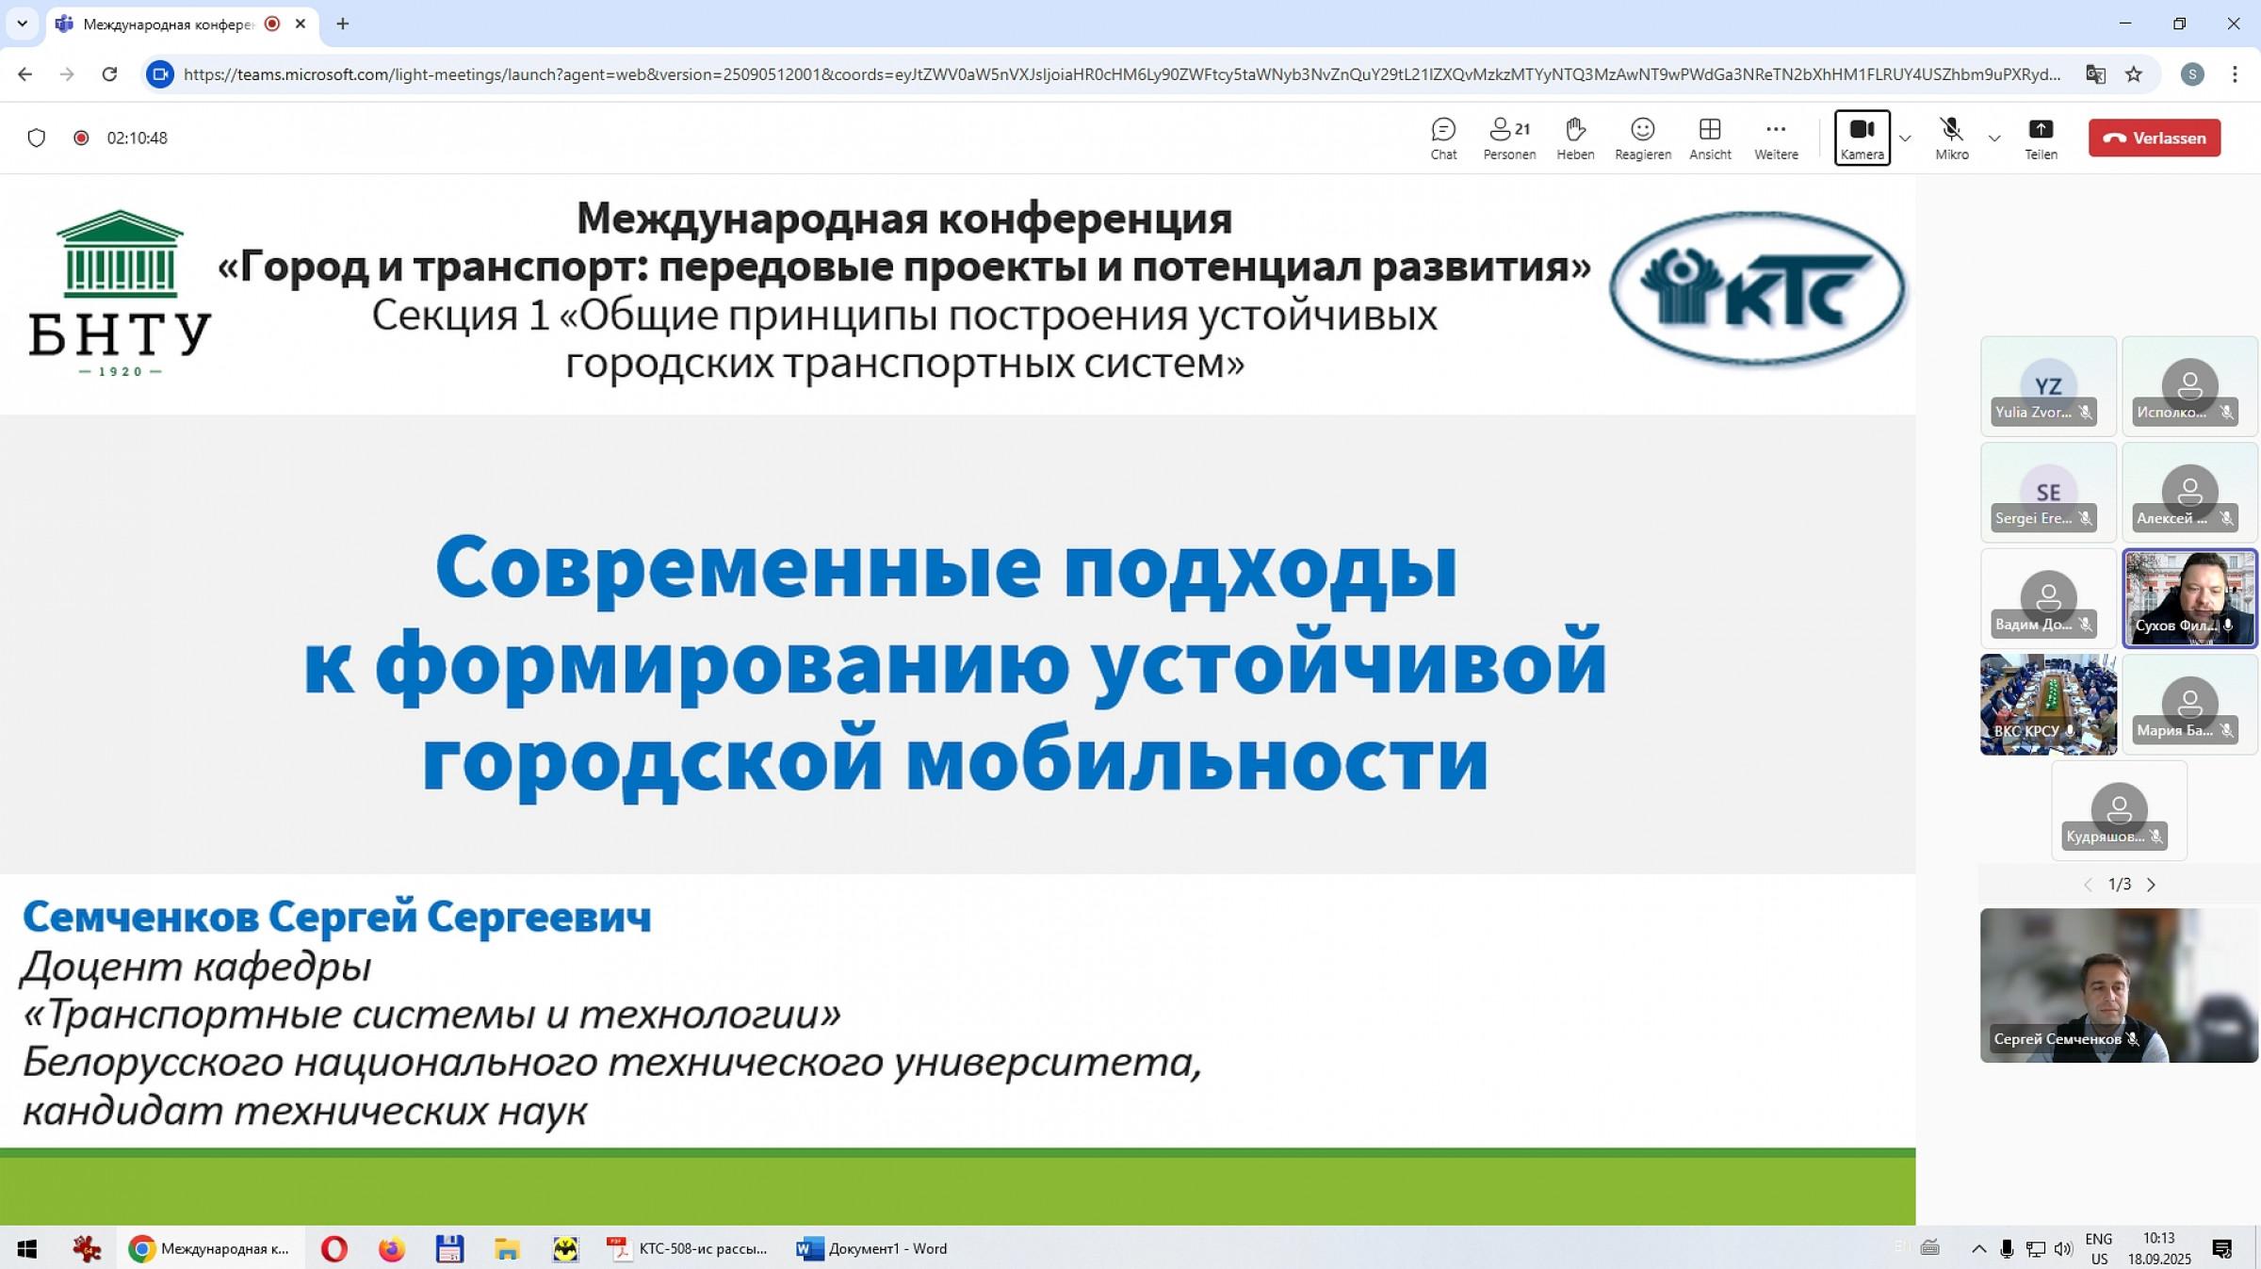
Task: Unmute the Mikro microphone
Action: [1951, 138]
